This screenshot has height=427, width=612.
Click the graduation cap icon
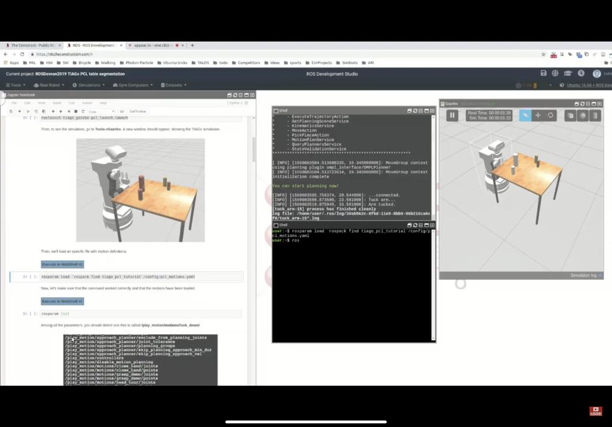click(x=568, y=73)
